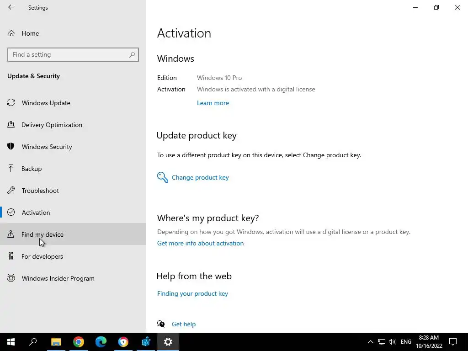Image resolution: width=468 pixels, height=351 pixels.
Task: Click the Find a setting search box
Action: [x=73, y=55]
